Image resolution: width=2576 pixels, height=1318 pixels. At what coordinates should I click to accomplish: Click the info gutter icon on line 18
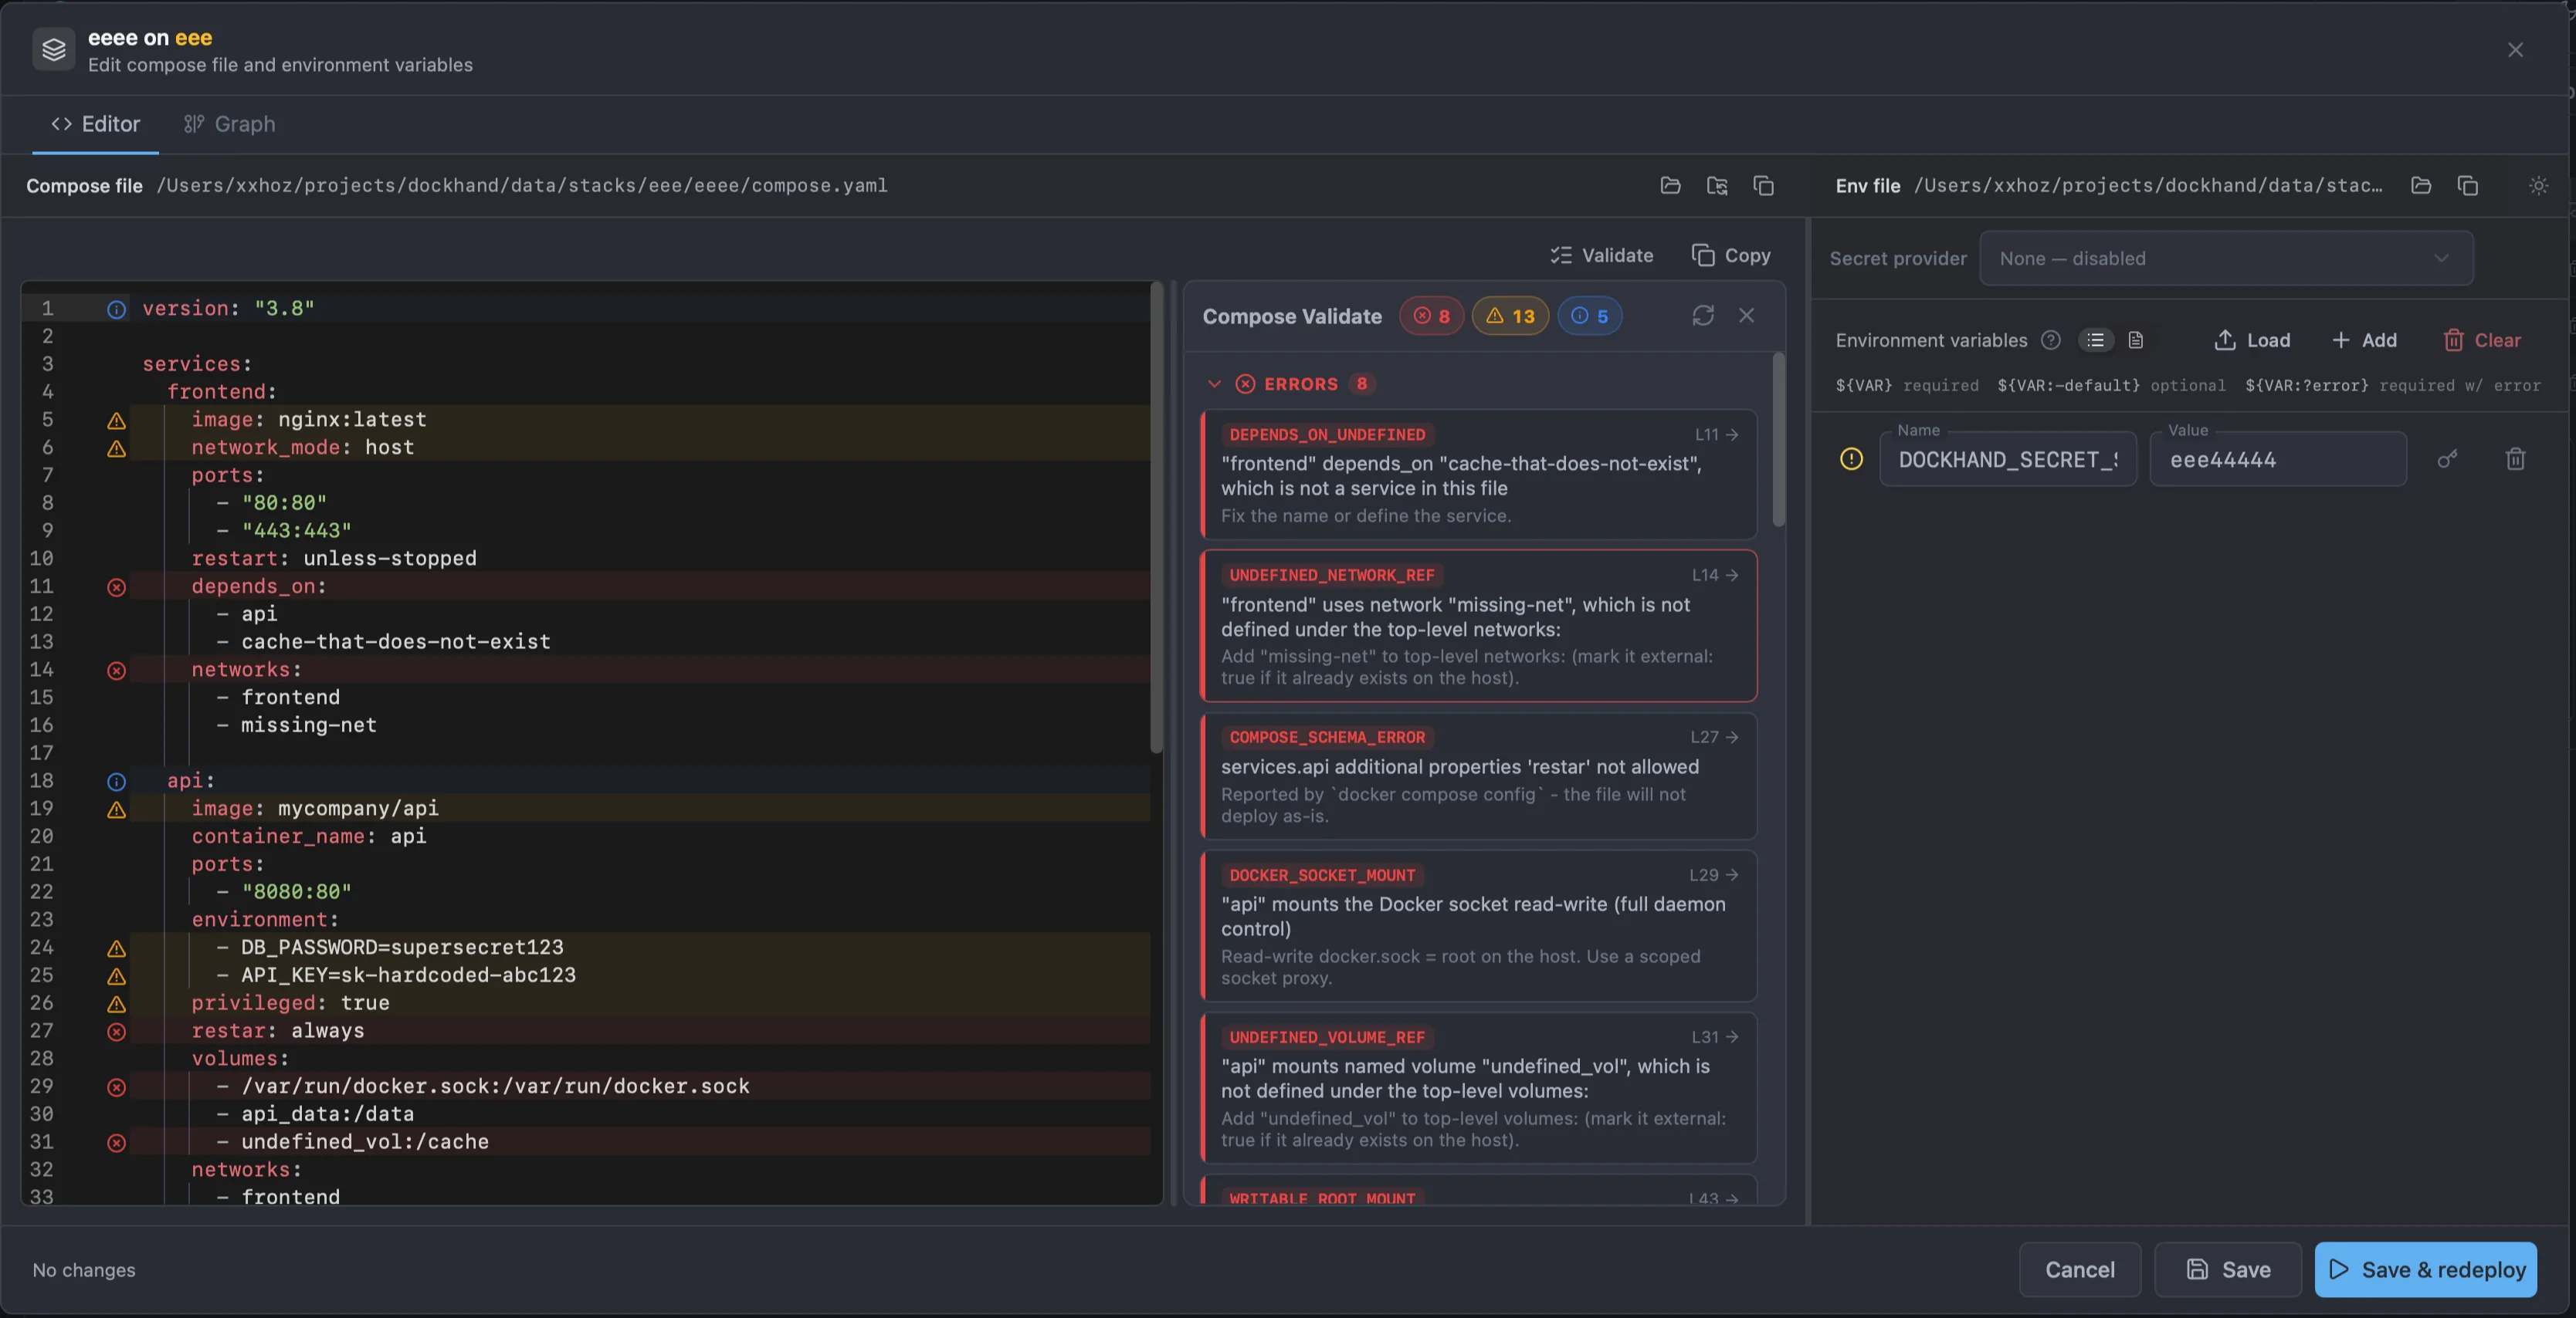point(117,782)
